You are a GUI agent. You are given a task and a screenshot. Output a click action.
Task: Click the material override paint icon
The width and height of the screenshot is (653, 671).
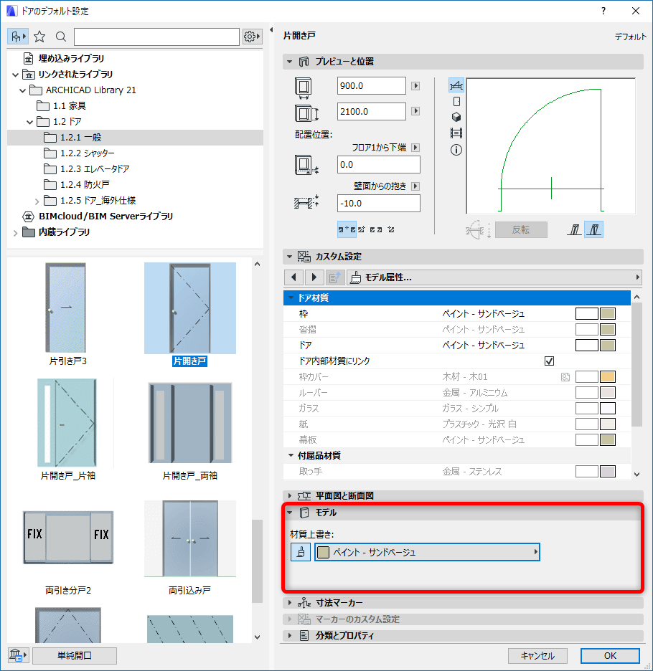(301, 552)
